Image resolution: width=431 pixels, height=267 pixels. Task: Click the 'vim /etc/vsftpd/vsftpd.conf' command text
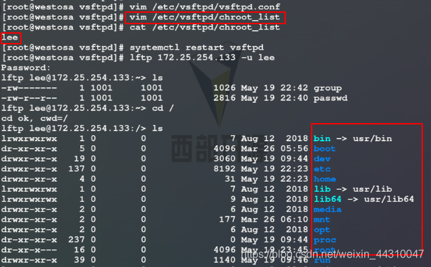(205, 7)
